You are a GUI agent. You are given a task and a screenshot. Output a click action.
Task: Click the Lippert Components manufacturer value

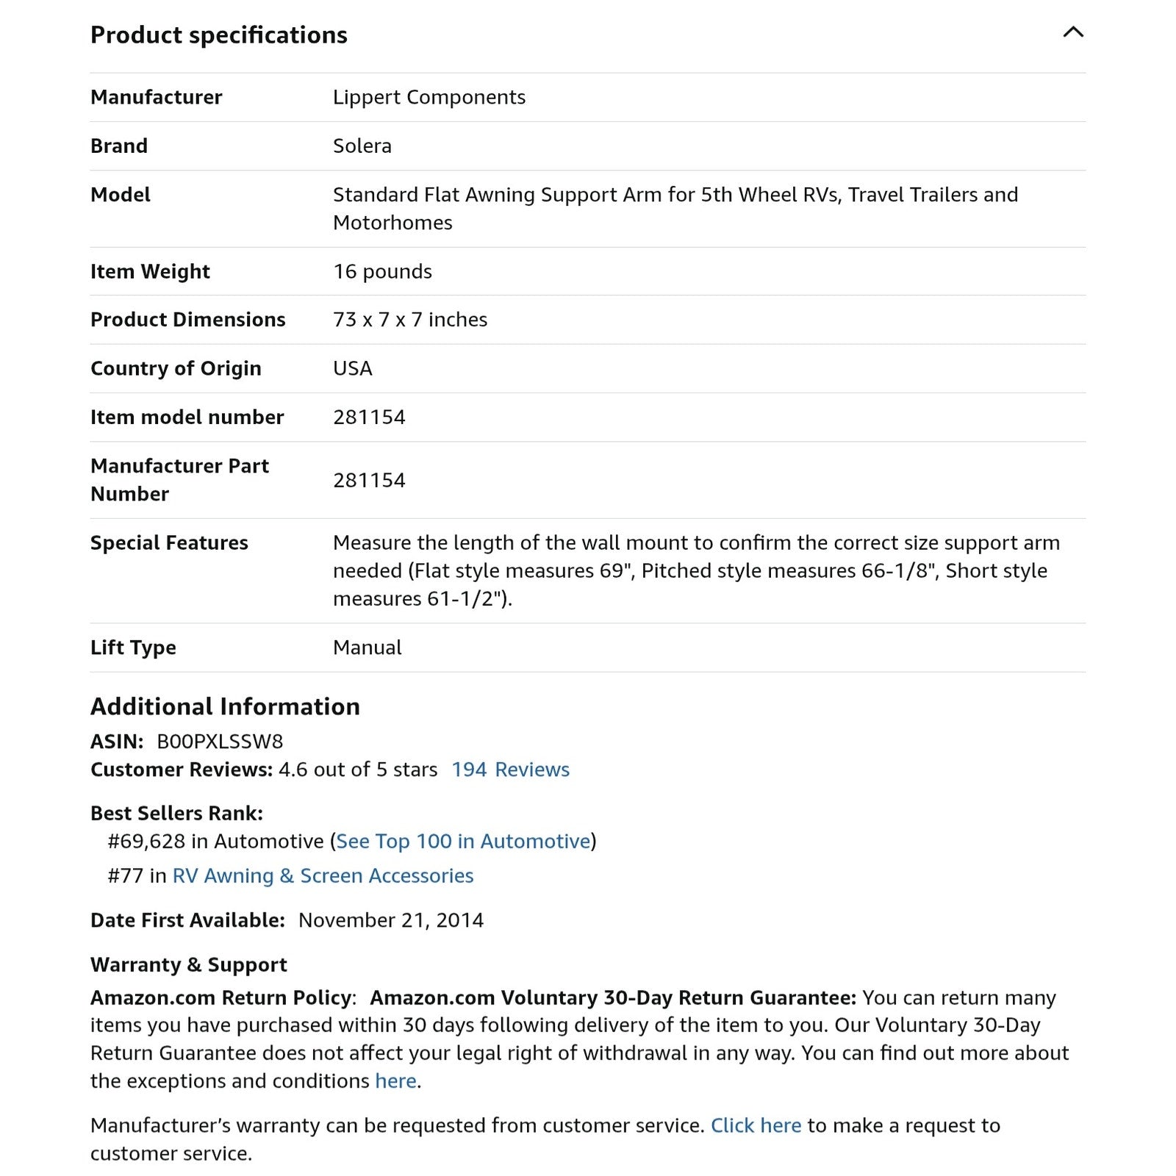coord(429,97)
